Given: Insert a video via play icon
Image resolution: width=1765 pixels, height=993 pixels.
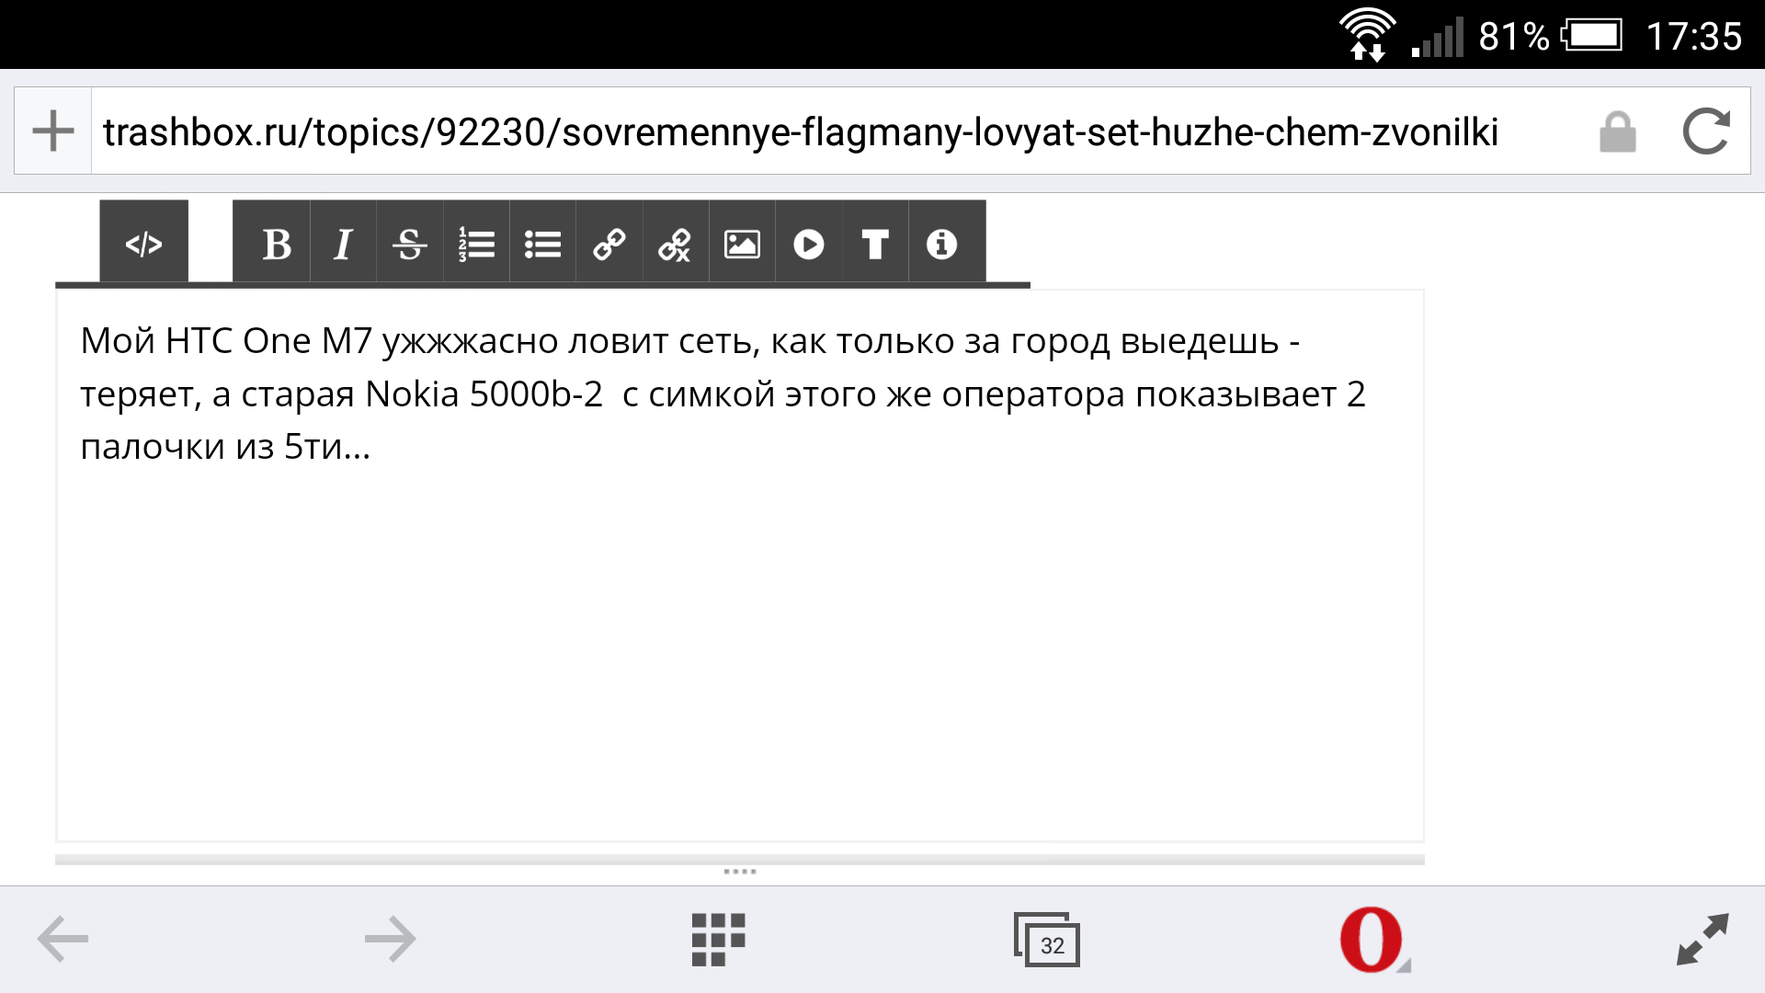Looking at the screenshot, I should [809, 244].
